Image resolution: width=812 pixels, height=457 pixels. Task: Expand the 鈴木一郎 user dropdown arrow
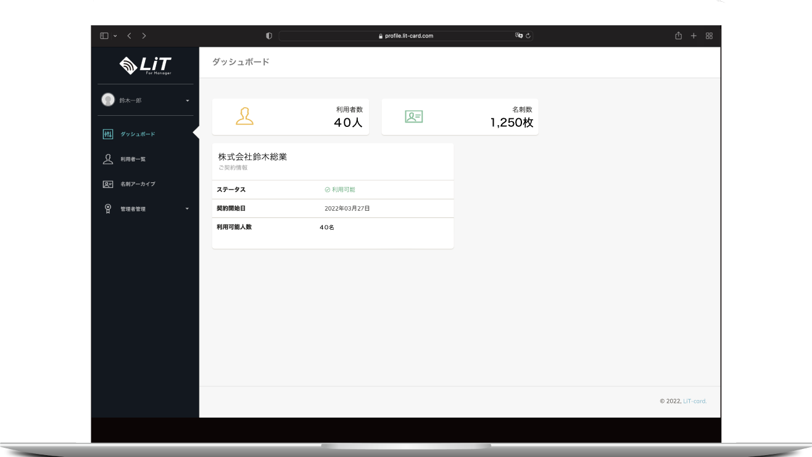(188, 100)
